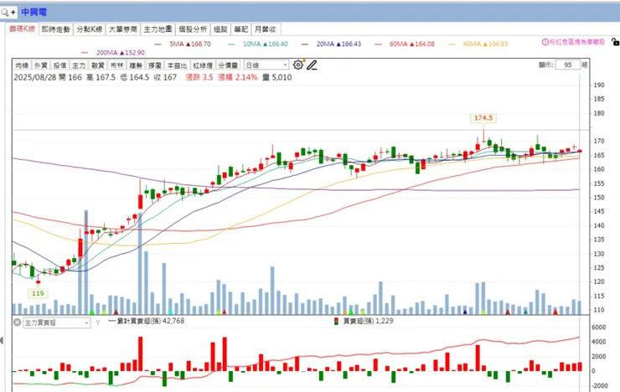Open the 筆記 tab
The width and height of the screenshot is (620, 392).
pos(240,29)
